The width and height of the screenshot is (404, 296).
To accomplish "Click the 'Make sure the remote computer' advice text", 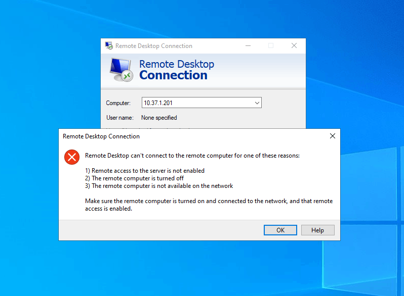I will [x=209, y=205].
